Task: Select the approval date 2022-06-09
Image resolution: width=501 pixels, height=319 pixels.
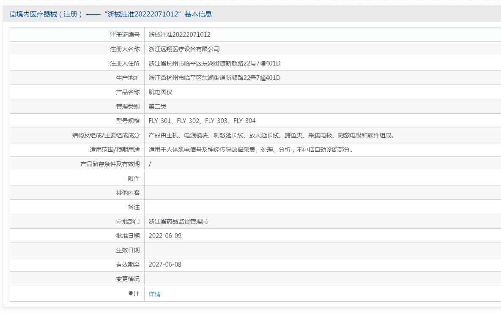Action: (x=165, y=236)
